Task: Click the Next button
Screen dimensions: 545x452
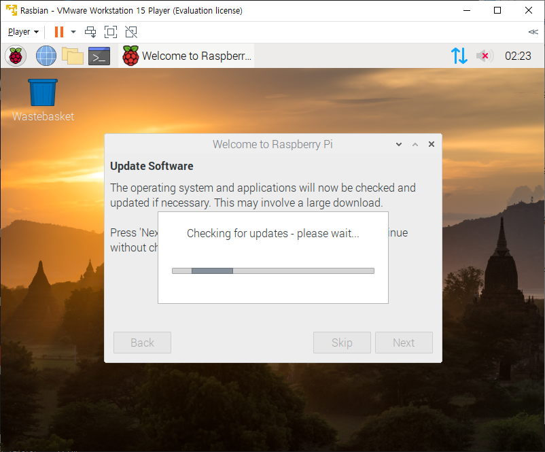Action: [x=404, y=343]
